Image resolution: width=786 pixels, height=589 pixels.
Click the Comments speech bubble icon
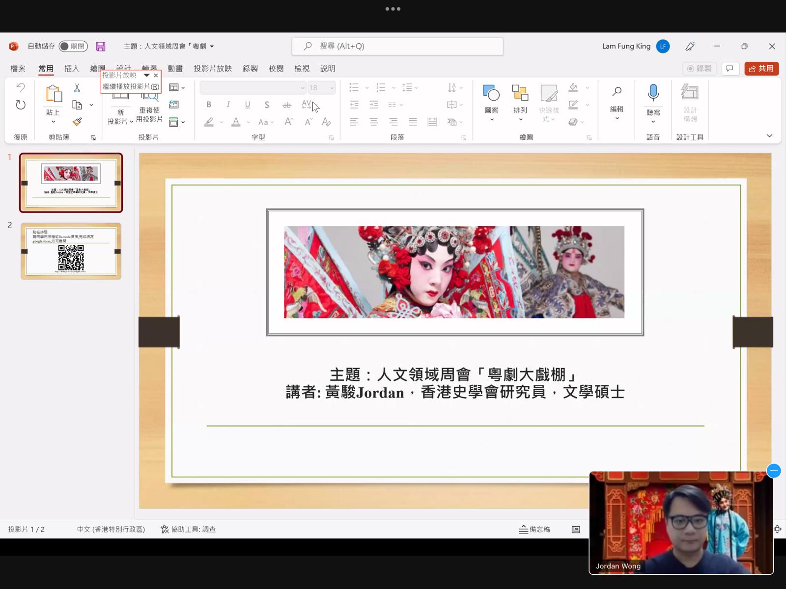click(730, 69)
